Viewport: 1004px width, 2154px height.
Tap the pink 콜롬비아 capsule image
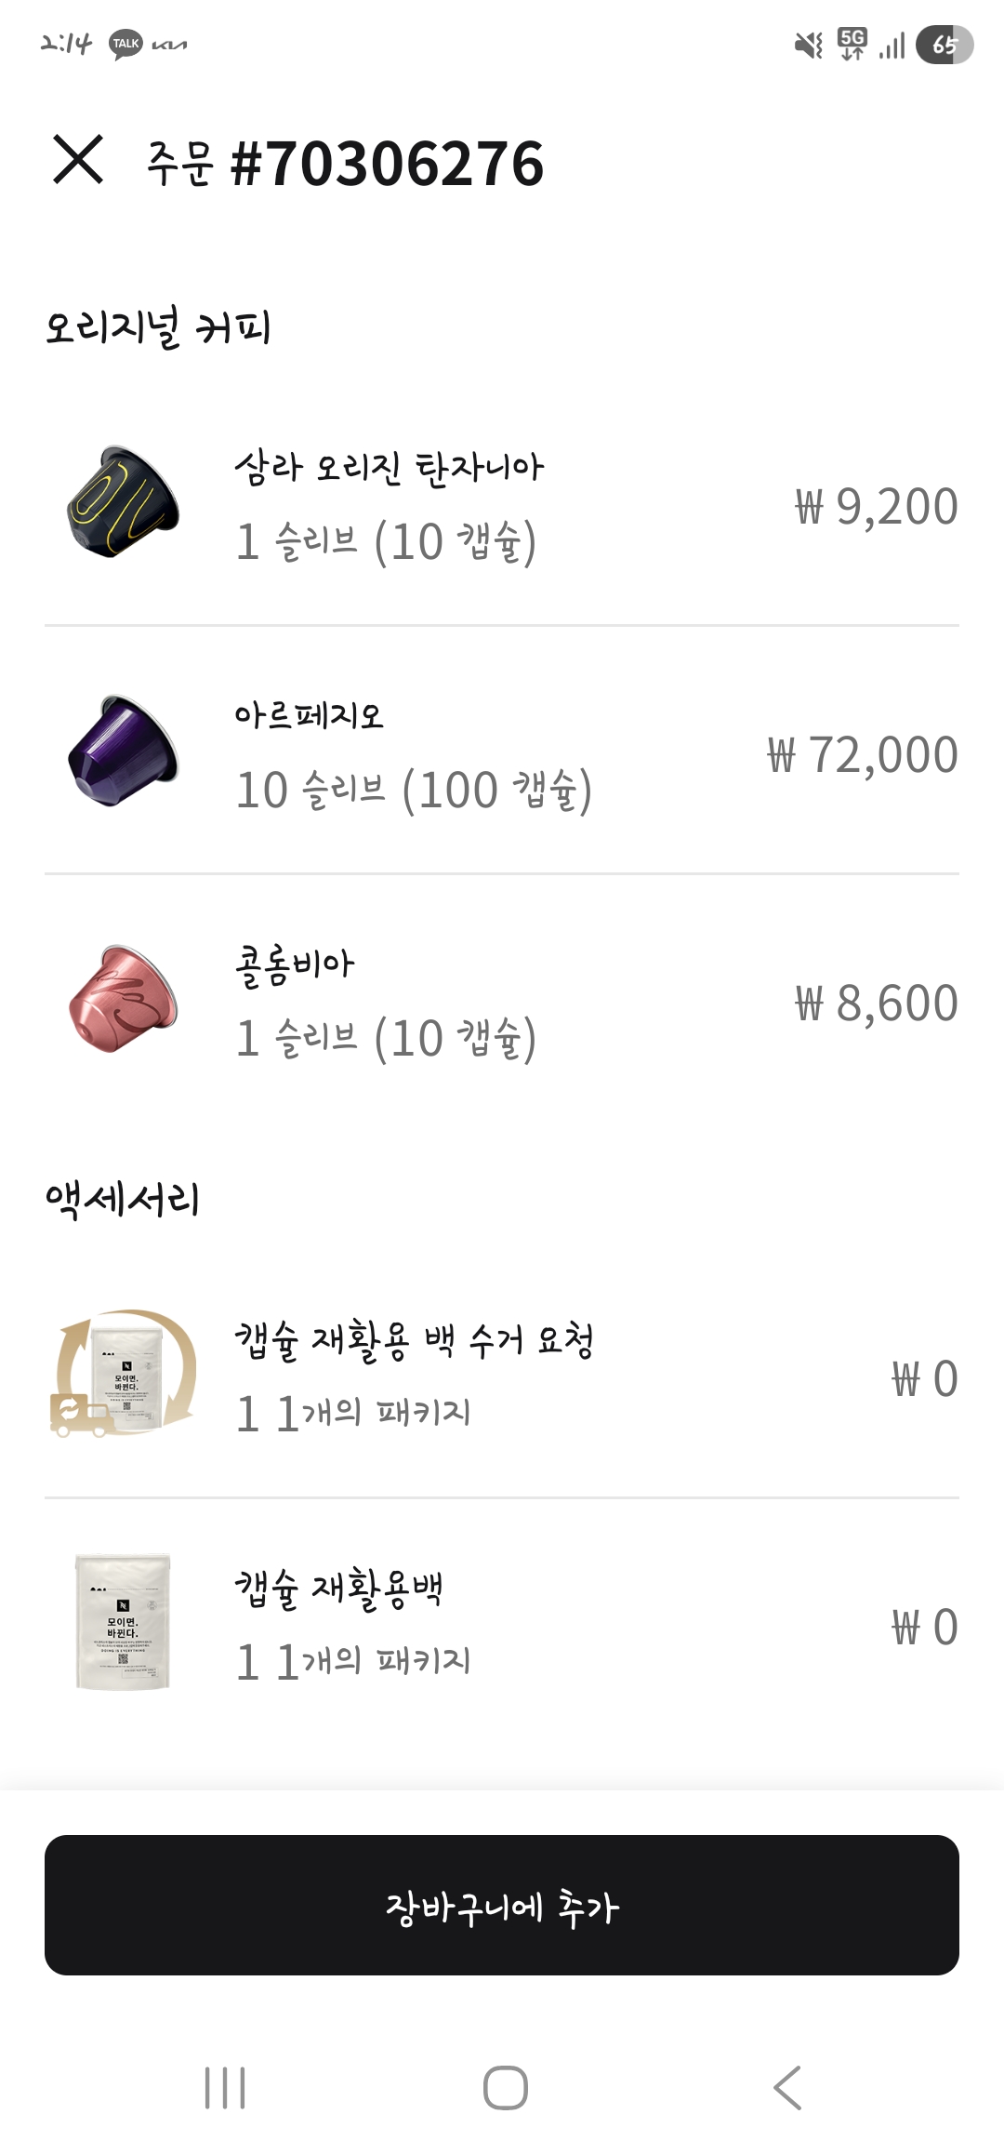[x=123, y=999]
